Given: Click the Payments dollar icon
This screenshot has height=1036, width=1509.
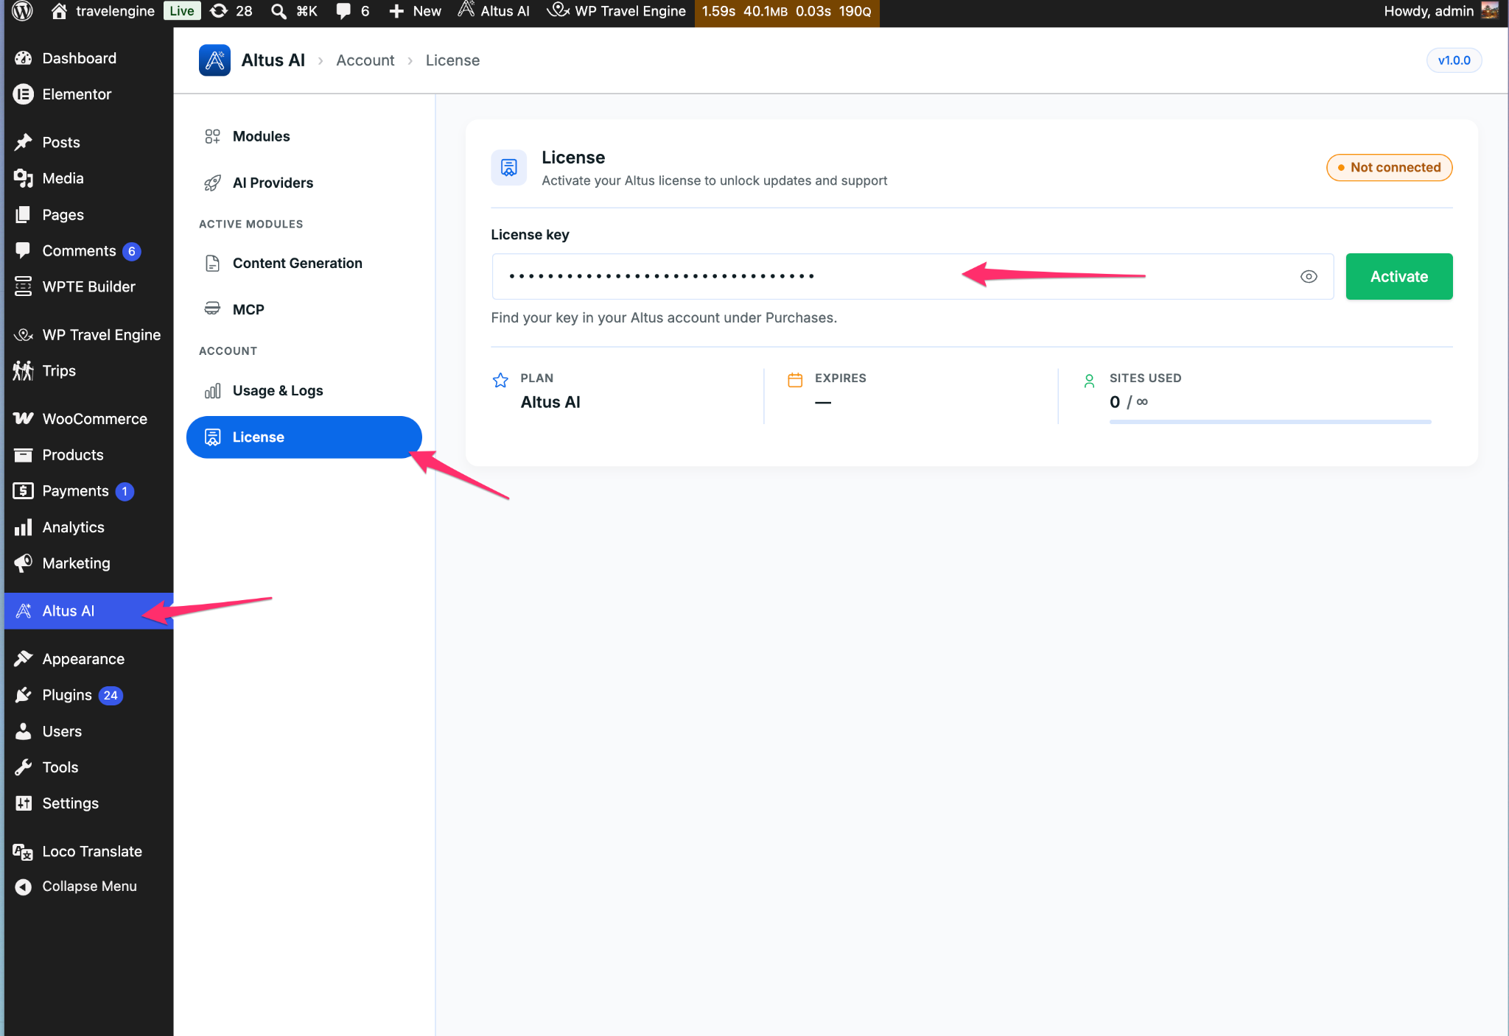Looking at the screenshot, I should click(x=24, y=490).
